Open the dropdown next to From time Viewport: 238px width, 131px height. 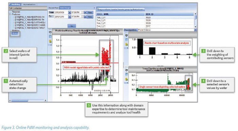coord(85,13)
